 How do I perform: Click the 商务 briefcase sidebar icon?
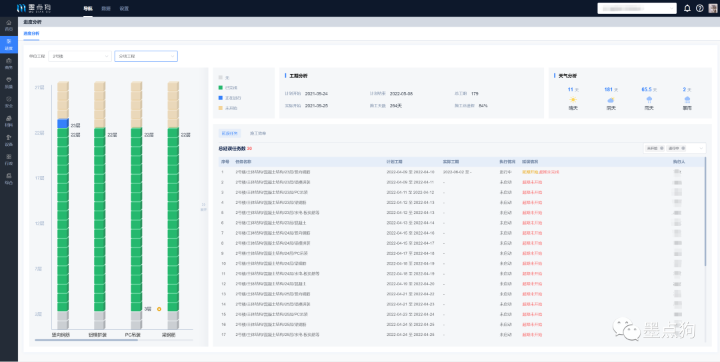[9, 63]
